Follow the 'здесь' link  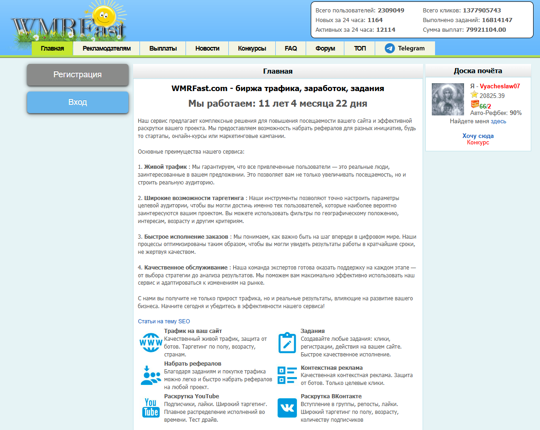498,121
